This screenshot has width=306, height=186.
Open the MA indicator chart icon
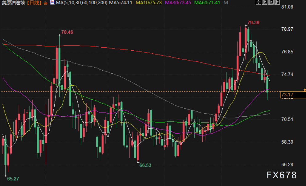click(52, 2)
